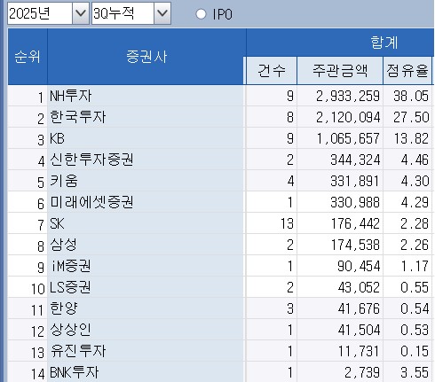
Task: Sort by the 순위 column header
Action: (28, 57)
